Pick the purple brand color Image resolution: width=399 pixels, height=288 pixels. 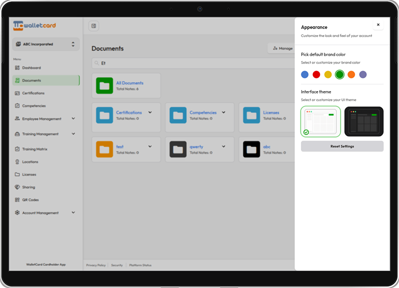tap(363, 74)
